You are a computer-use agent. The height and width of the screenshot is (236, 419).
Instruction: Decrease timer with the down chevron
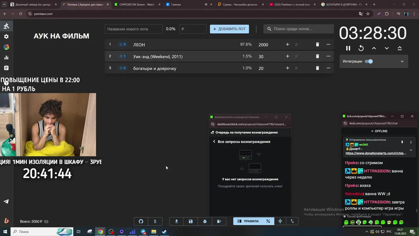[x=387, y=48]
